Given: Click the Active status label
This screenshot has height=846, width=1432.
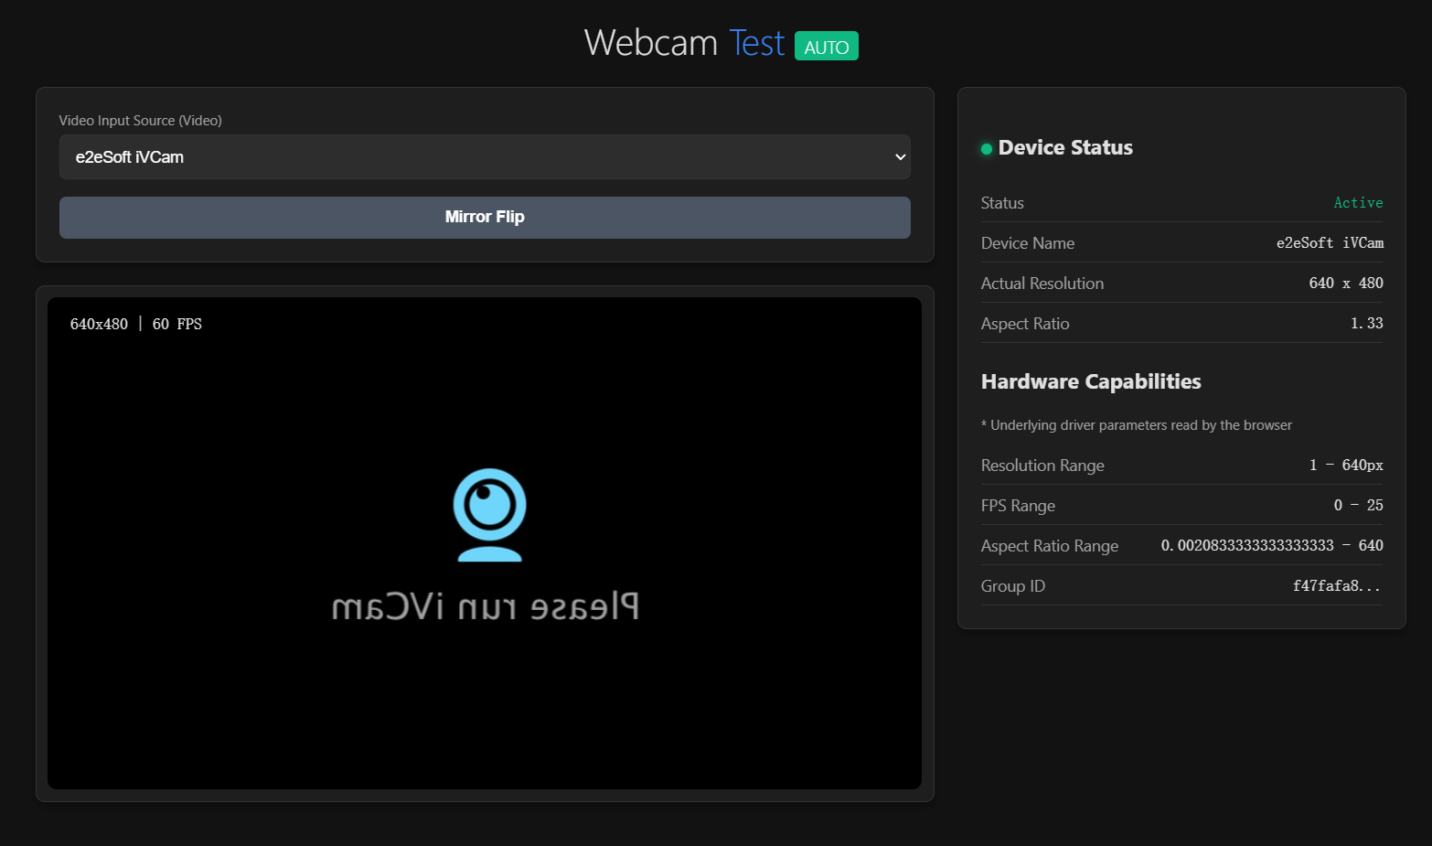Looking at the screenshot, I should (x=1358, y=202).
